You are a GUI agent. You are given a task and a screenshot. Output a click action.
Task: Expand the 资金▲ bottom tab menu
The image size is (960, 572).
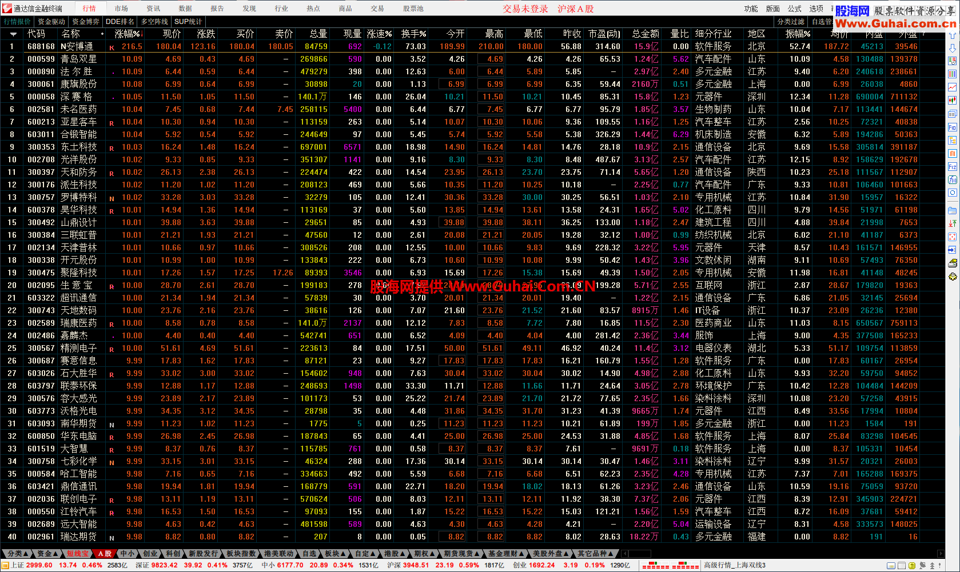pos(47,554)
